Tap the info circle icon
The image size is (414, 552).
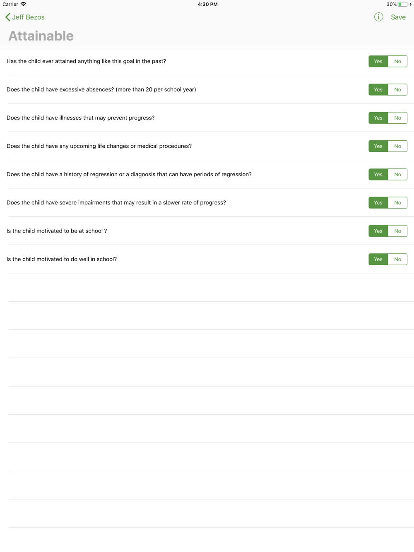[378, 17]
